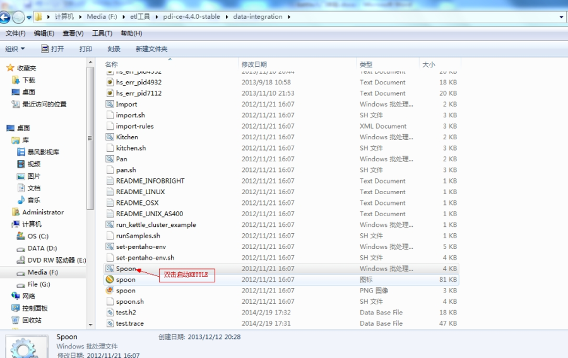
Task: Open the 文件(F) menu
Action: (x=16, y=33)
